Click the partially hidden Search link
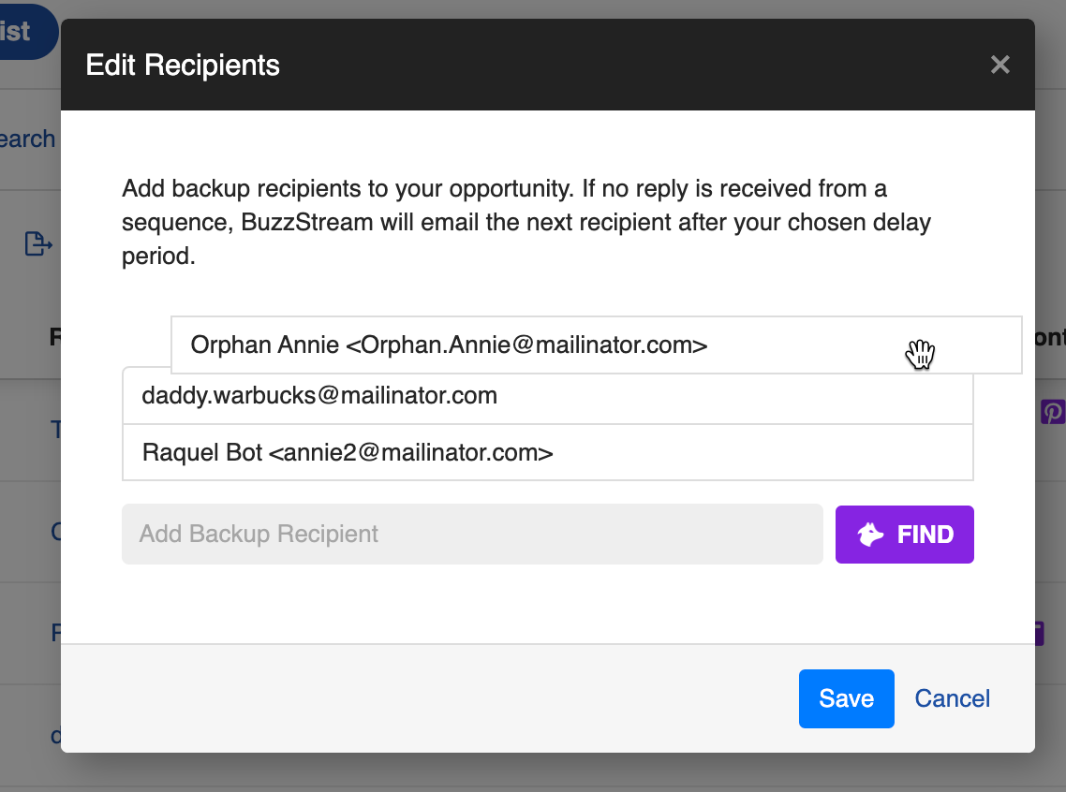Viewport: 1066px width, 792px height. tap(28, 139)
